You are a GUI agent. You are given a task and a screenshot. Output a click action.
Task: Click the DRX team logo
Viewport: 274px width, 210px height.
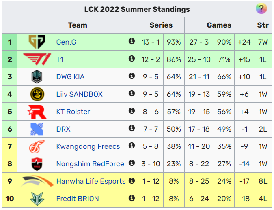[37, 129]
